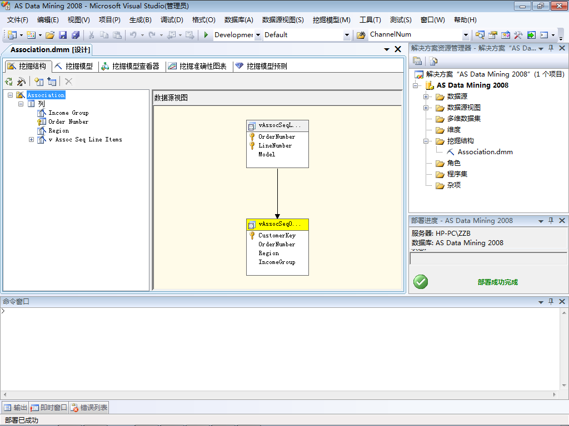Click the Association.dmm [设计] document tab
This screenshot has width=569, height=426.
pyautogui.click(x=50, y=49)
